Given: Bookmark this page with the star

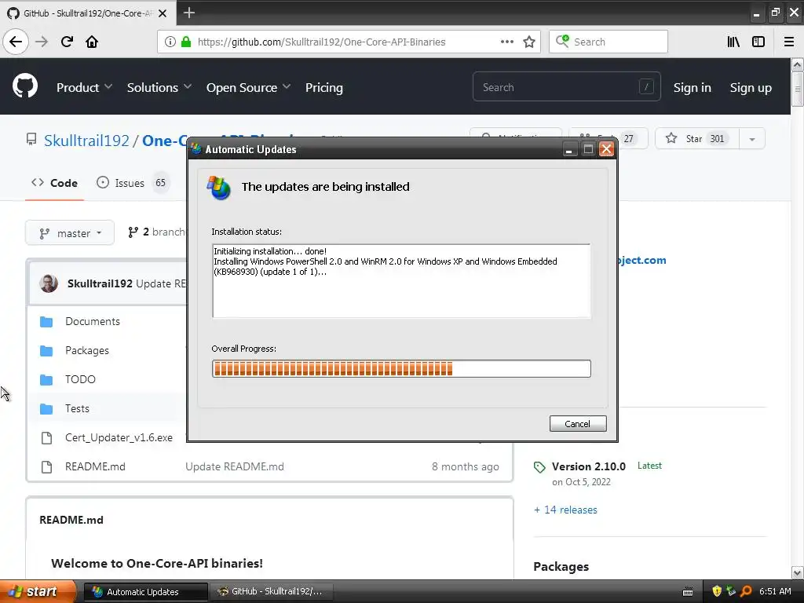Looking at the screenshot, I should point(529,42).
